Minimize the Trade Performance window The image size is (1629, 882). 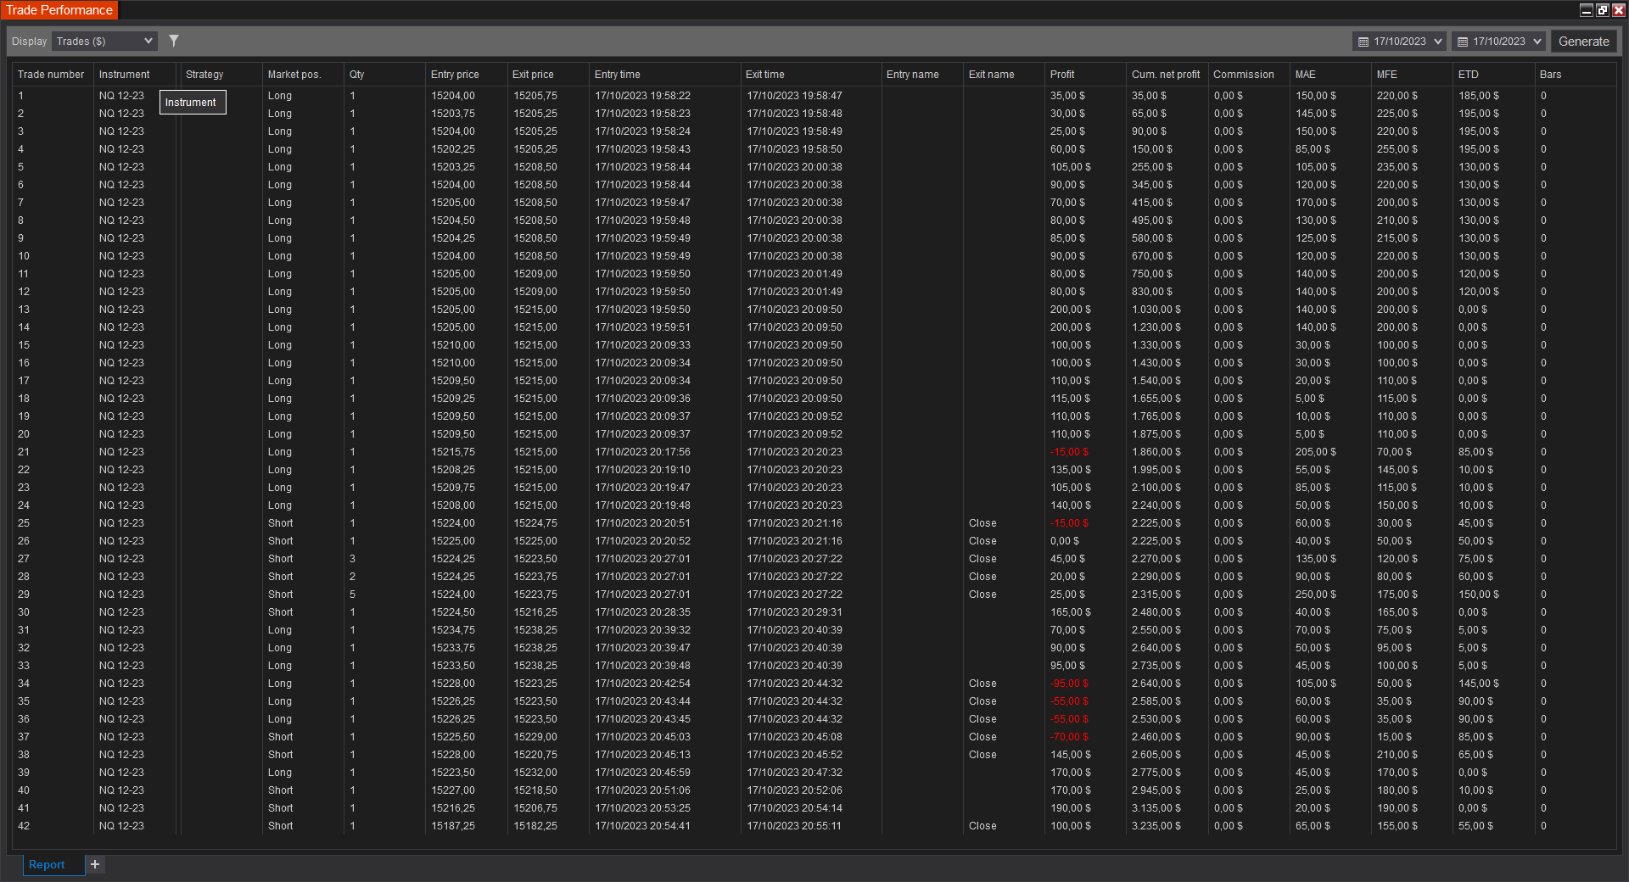(x=1586, y=10)
